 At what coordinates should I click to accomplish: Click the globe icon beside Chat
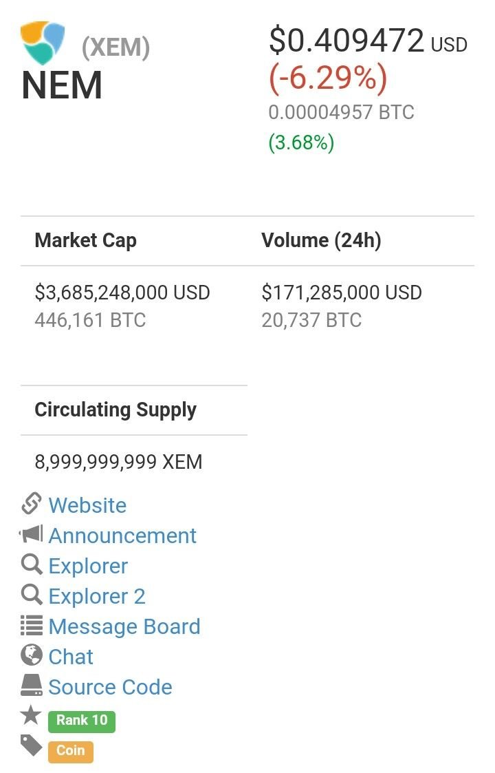[32, 655]
